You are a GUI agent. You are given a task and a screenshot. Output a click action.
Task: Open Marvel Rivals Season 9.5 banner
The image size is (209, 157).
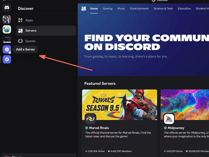[120, 105]
